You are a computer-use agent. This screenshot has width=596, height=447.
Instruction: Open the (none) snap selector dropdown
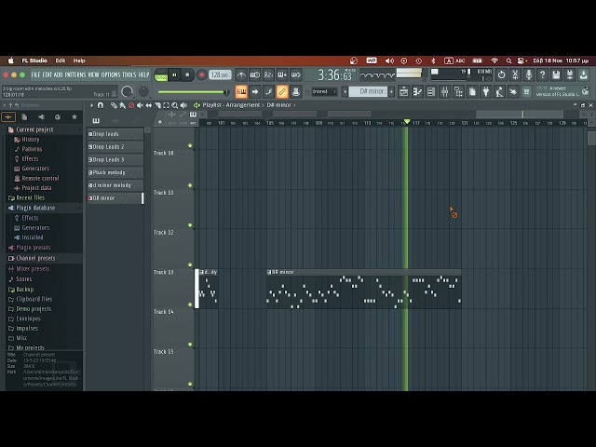tap(324, 91)
